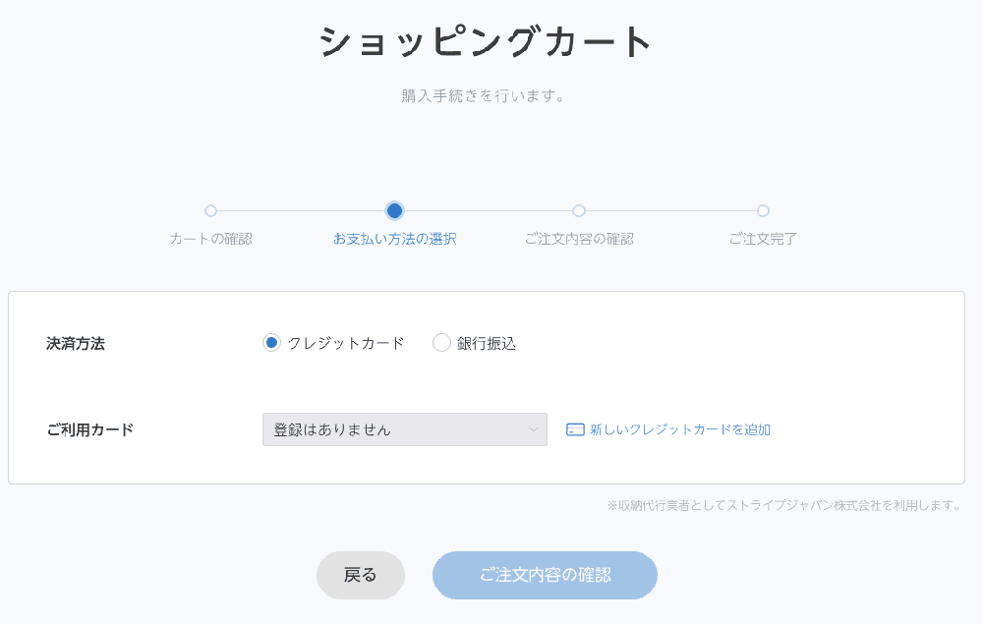
Task: Click the お支払い方法の選択 step label
Action: point(394,239)
